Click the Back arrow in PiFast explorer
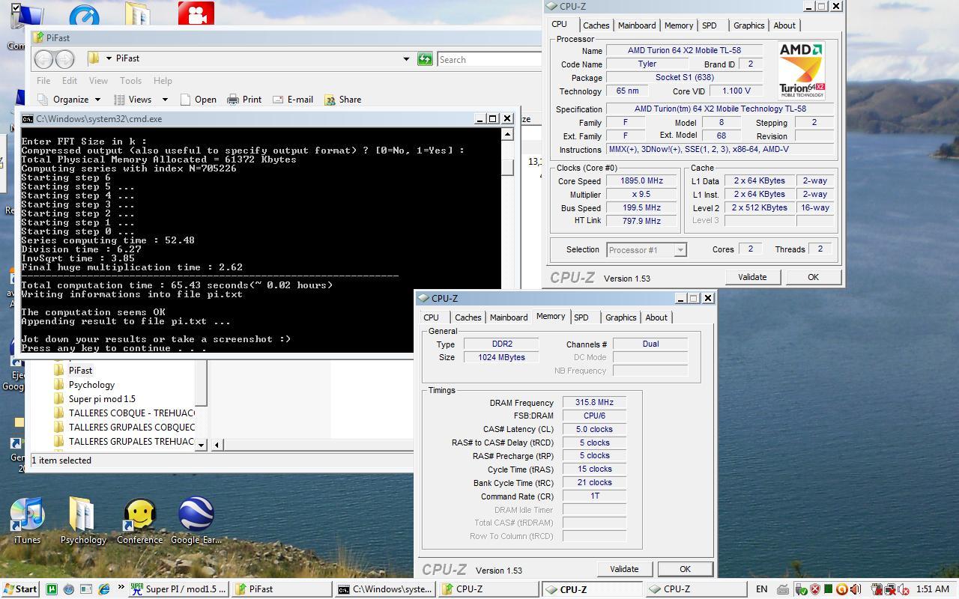The image size is (959, 599). (x=44, y=59)
